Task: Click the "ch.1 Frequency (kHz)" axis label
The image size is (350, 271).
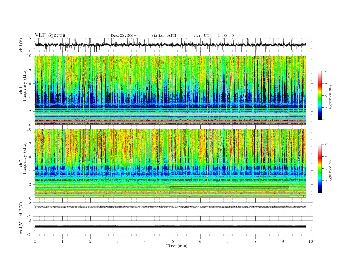Action: (x=23, y=85)
